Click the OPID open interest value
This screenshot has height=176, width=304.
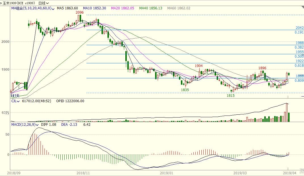pyautogui.click(x=70, y=101)
